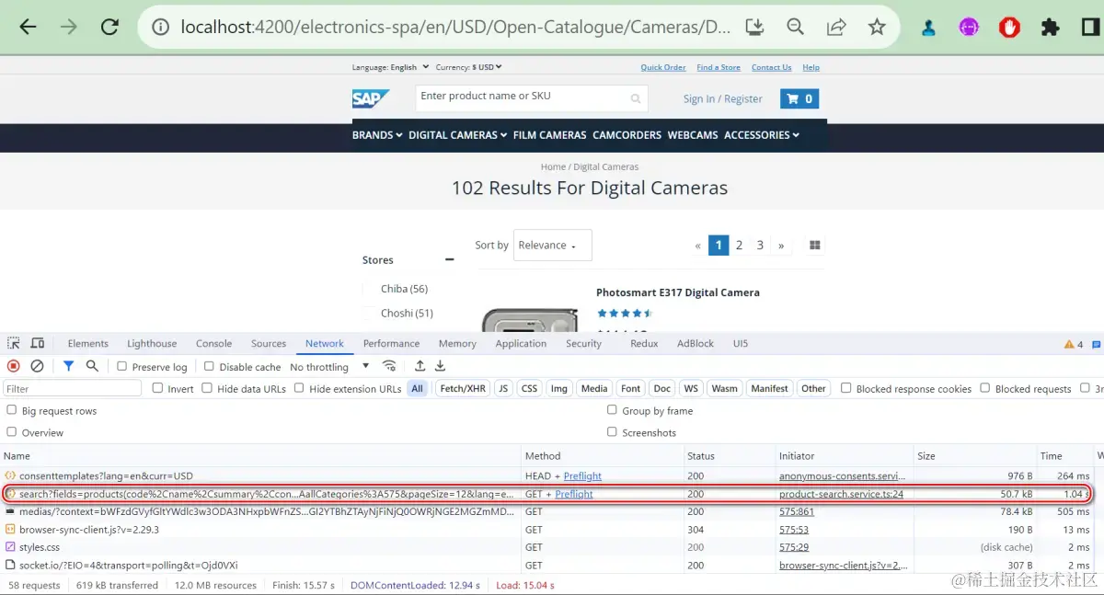The image size is (1104, 595).
Task: Click the Sign In / Register link
Action: 722,98
